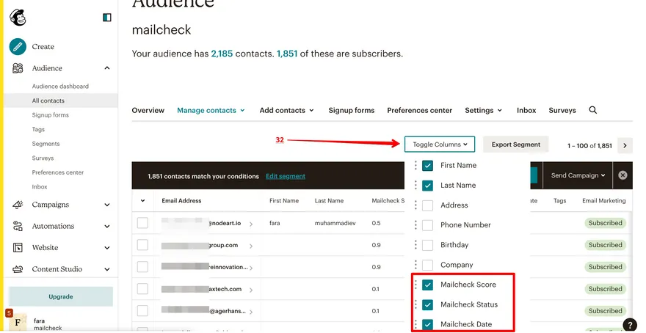Click the Content Studio icon
Screen dimensions: 646x333
point(18,269)
